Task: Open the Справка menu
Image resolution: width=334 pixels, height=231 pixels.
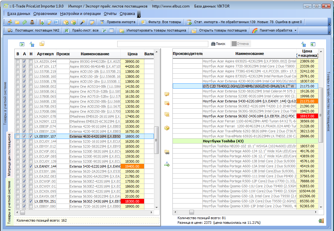Action: (127, 14)
